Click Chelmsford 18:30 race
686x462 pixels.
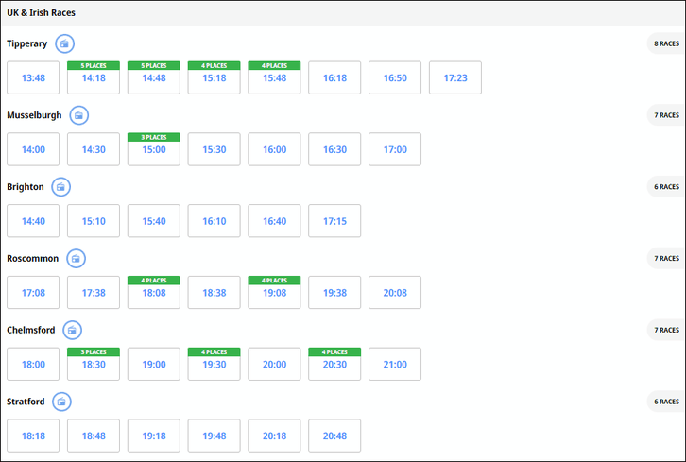coord(94,364)
